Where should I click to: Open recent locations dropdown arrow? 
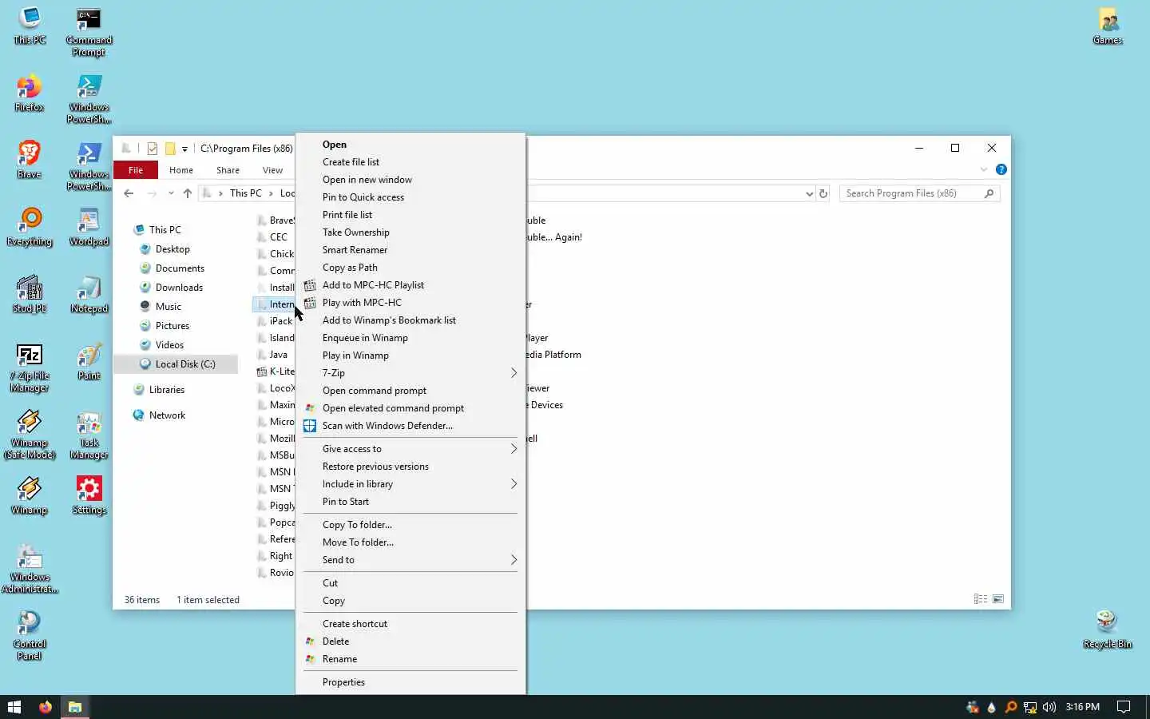(x=171, y=193)
